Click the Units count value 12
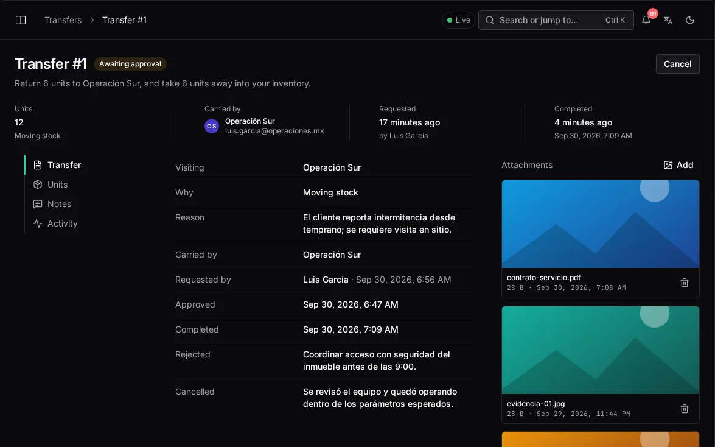The height and width of the screenshot is (447, 715). click(x=19, y=122)
